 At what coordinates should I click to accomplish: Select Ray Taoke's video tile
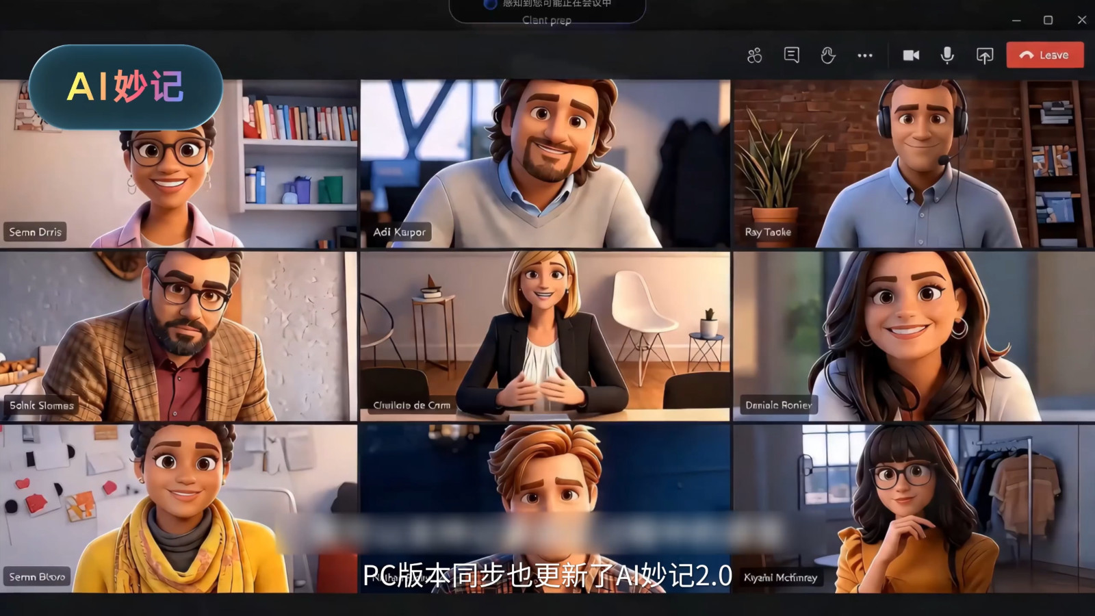point(914,163)
